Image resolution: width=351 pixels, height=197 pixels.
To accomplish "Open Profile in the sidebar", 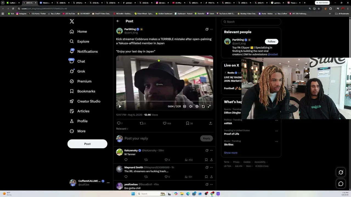I will (78, 121).
